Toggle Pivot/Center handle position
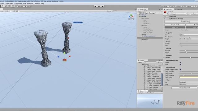 pyautogui.click(x=20, y=6)
